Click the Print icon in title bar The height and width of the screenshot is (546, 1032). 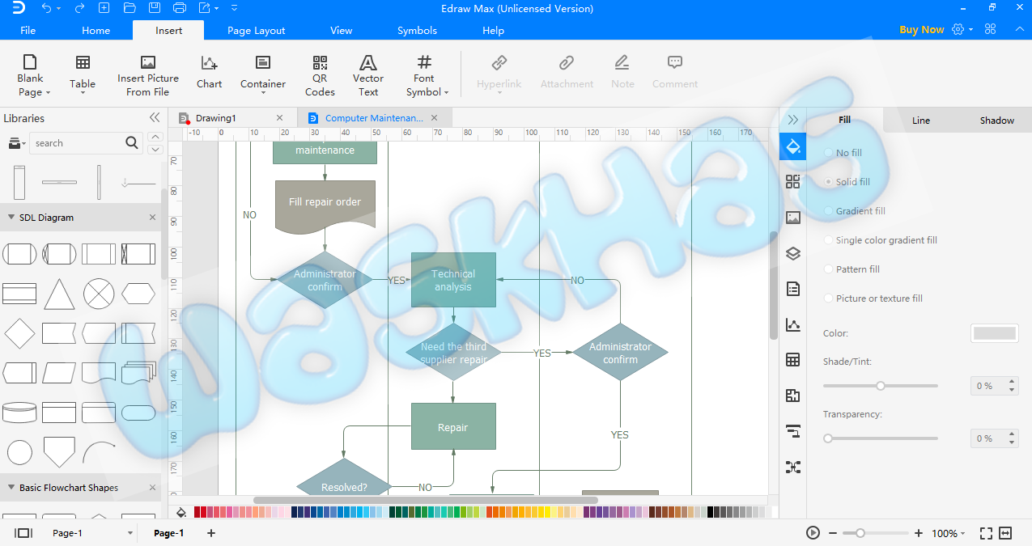point(180,8)
